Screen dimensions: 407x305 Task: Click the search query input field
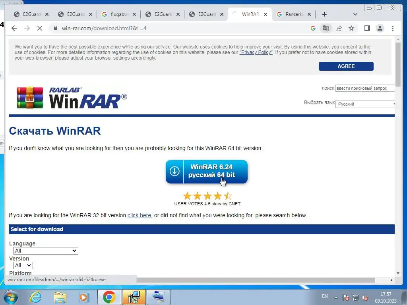click(365, 88)
